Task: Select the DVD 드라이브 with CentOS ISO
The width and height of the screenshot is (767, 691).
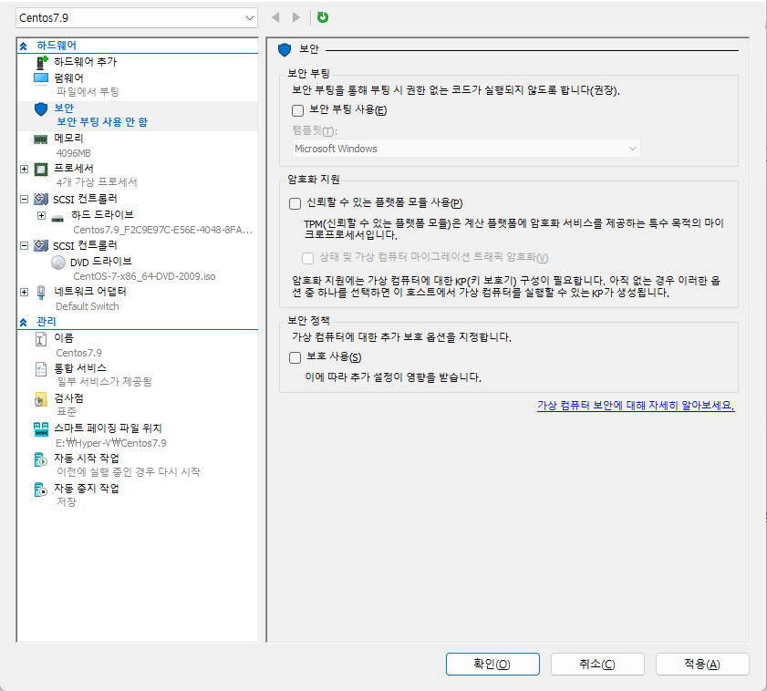Action: click(88, 262)
